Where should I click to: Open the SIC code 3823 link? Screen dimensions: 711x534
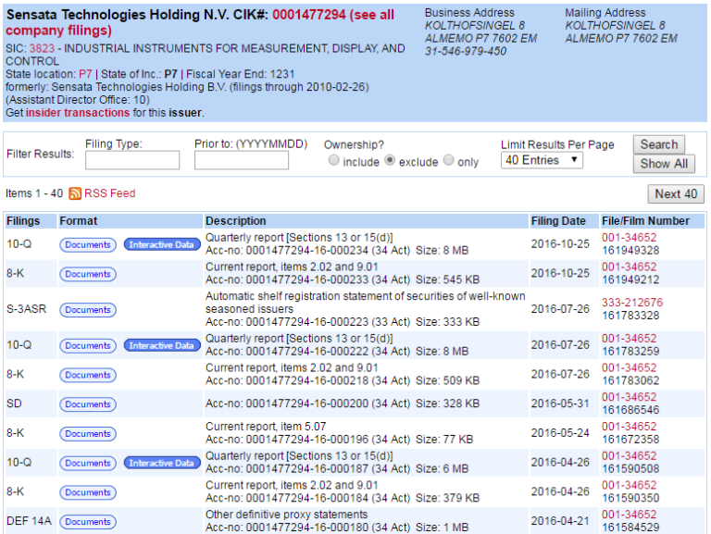[42, 48]
